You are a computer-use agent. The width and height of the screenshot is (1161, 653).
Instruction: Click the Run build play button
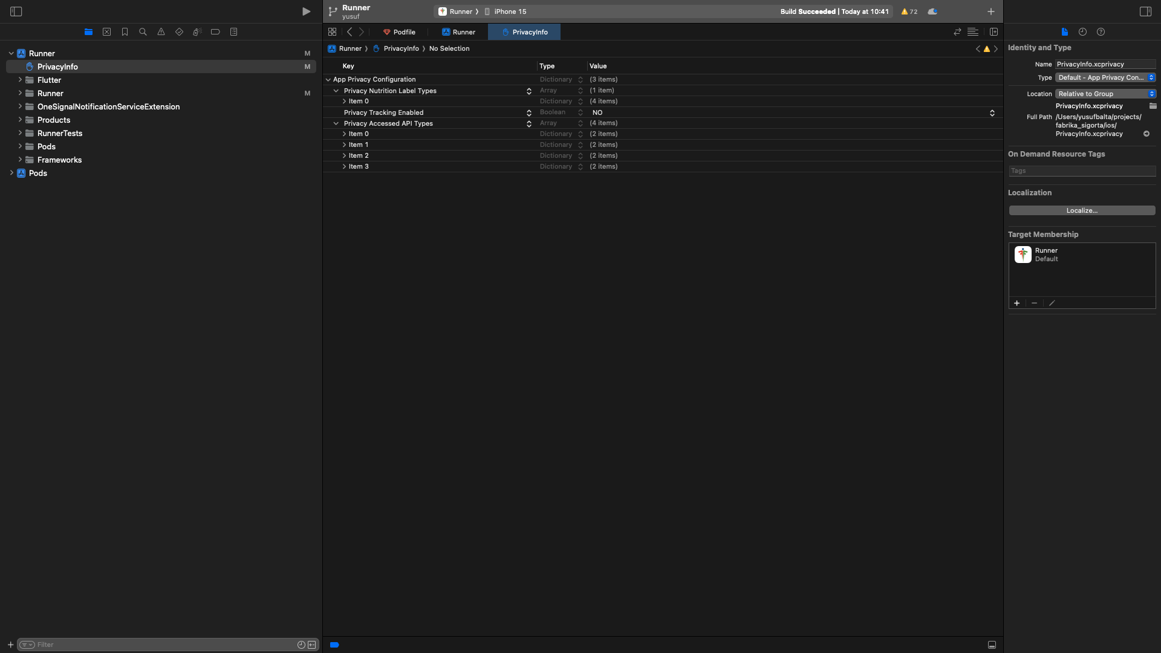pos(306,11)
